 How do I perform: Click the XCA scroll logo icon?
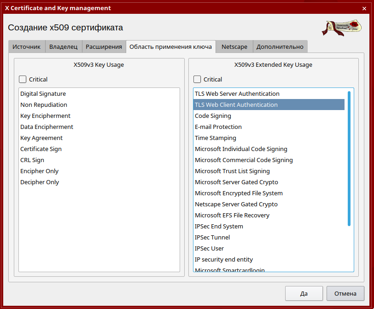click(x=341, y=28)
